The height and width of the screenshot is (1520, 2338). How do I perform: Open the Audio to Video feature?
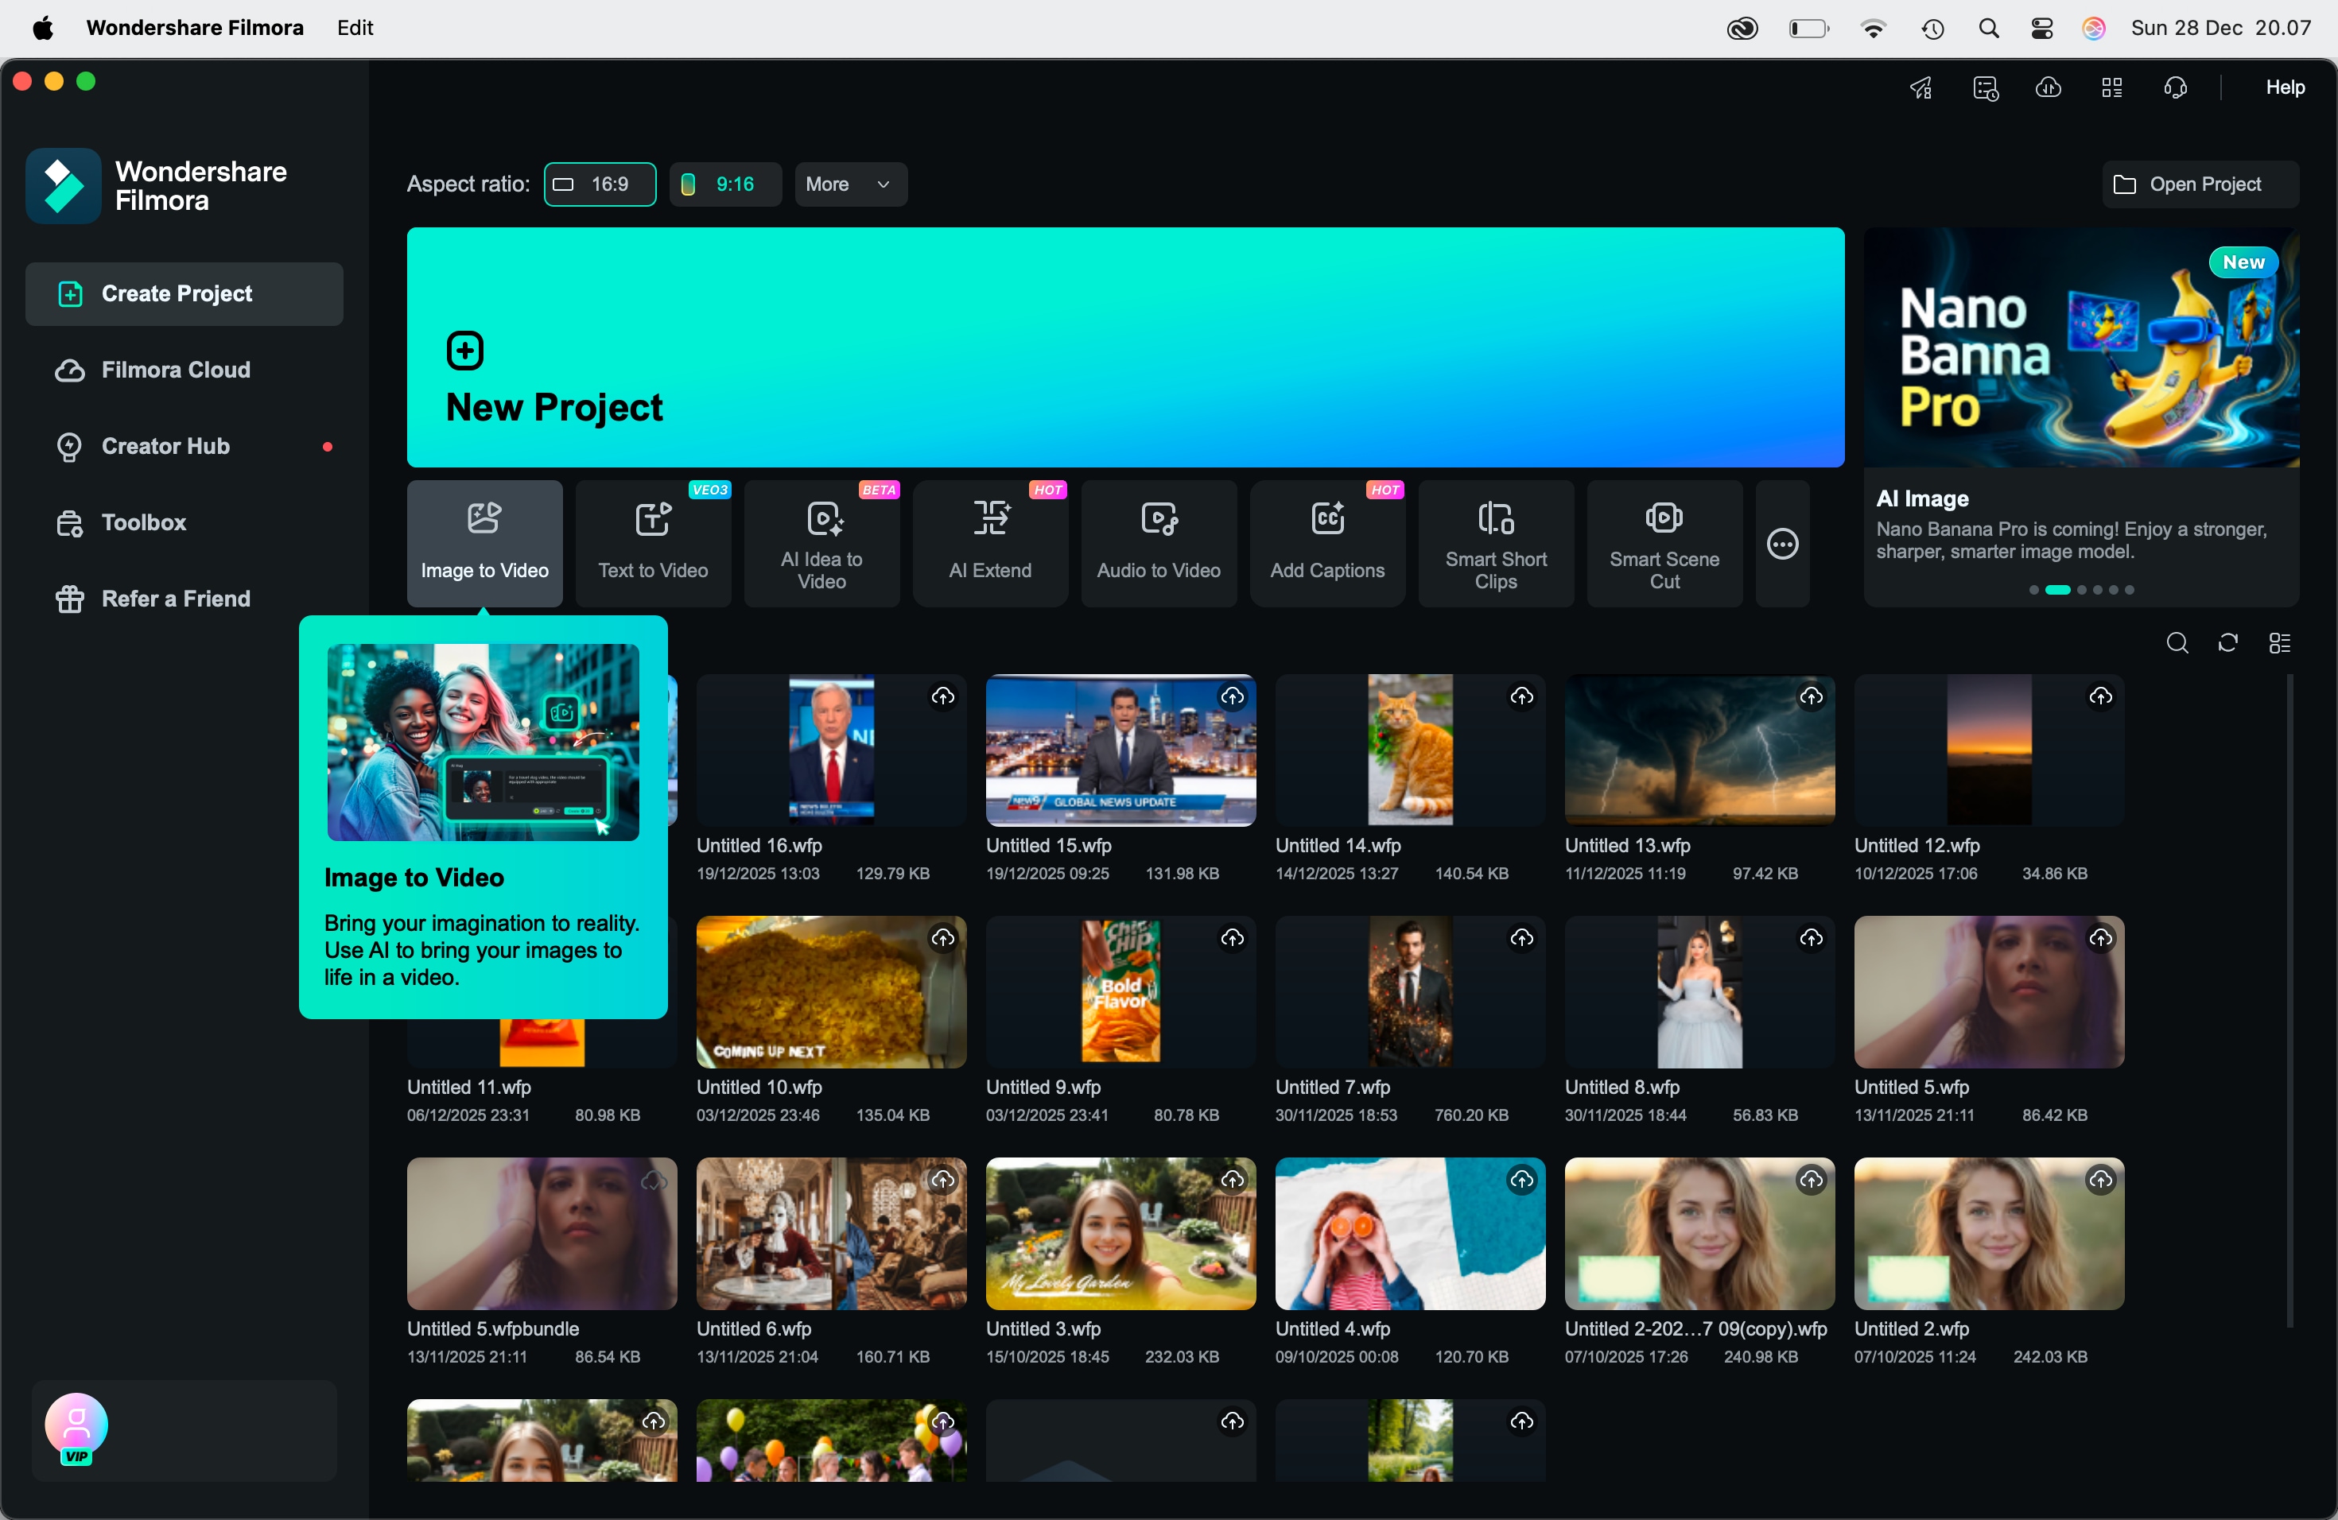pyautogui.click(x=1158, y=543)
